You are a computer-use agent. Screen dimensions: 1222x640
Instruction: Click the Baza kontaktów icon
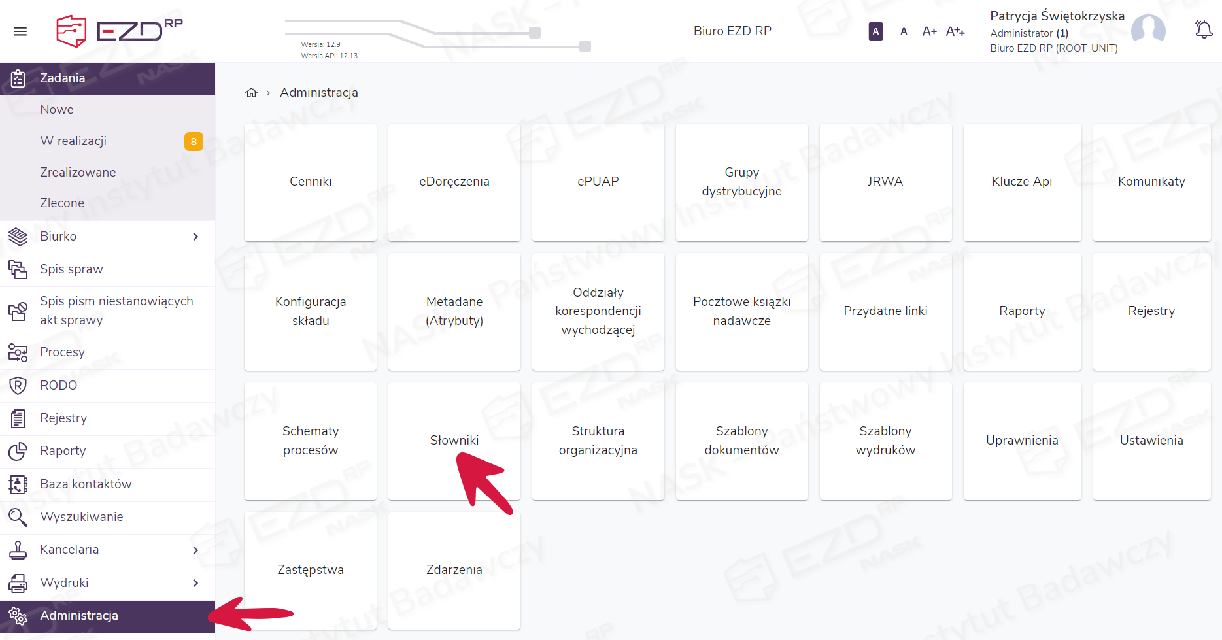point(18,484)
